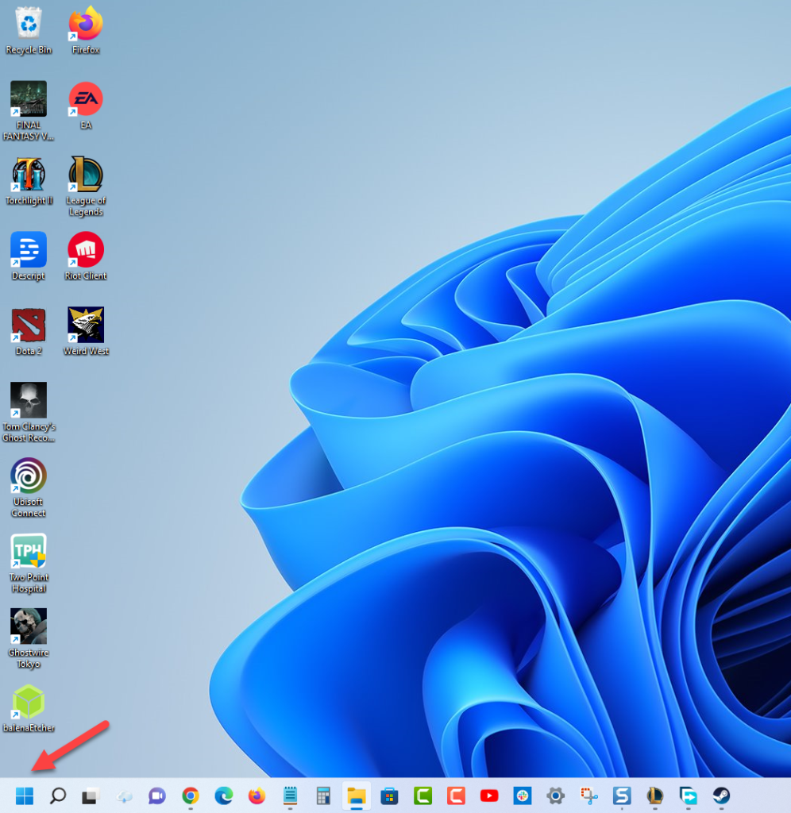Select the Two Point Hospital desktop shortcut
791x813 pixels.
tap(29, 563)
